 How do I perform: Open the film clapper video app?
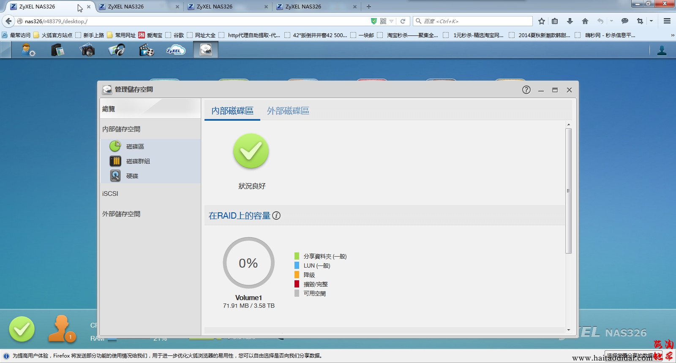tap(146, 50)
